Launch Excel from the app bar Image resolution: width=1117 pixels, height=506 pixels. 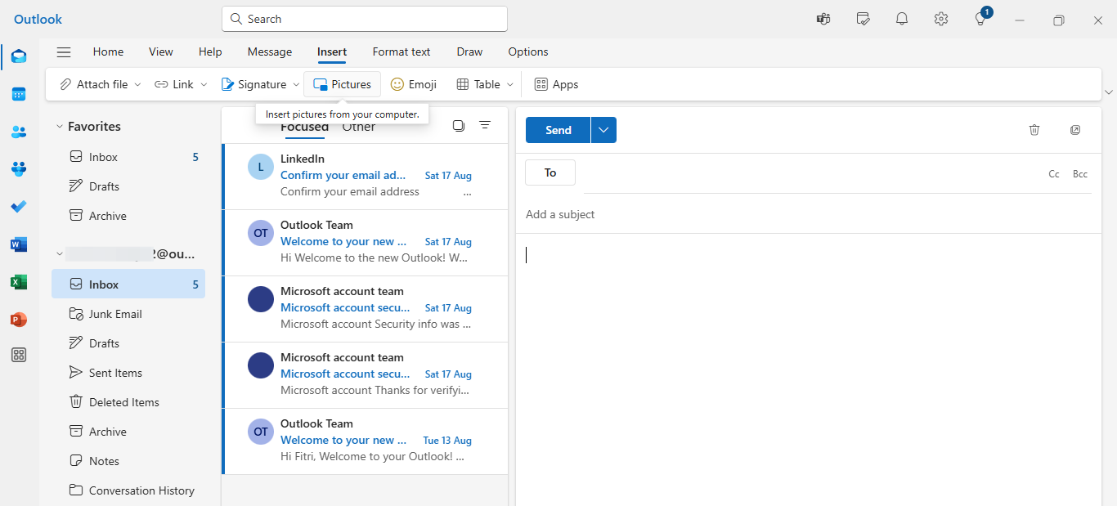point(18,282)
